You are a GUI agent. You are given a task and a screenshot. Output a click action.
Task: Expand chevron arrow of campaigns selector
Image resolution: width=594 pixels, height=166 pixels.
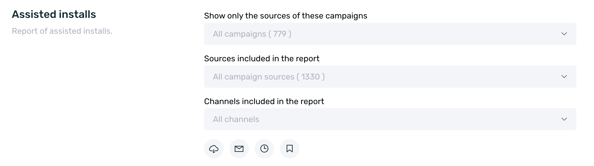[x=564, y=34]
